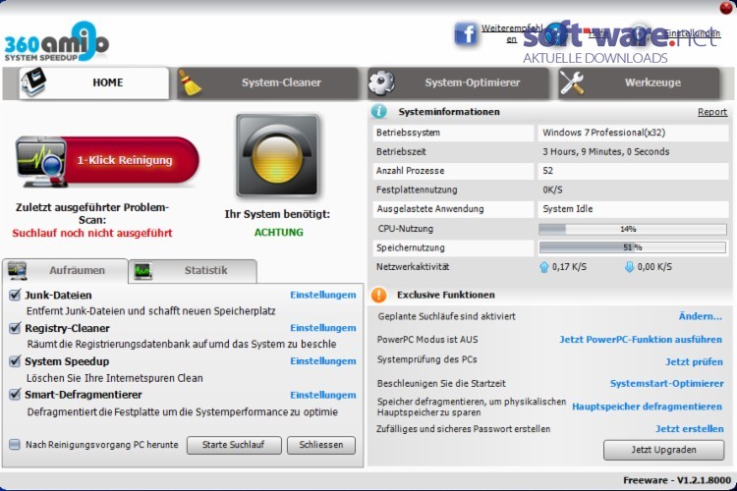Open Einstellungen for Smart-Defragmentierer
The width and height of the screenshot is (737, 491).
[323, 395]
